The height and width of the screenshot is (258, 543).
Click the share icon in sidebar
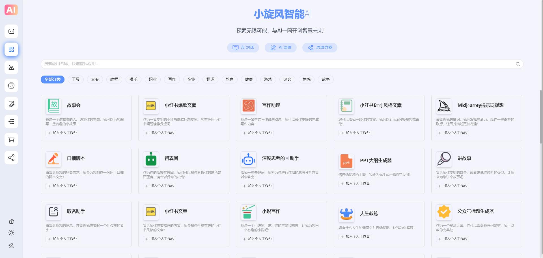click(11, 158)
